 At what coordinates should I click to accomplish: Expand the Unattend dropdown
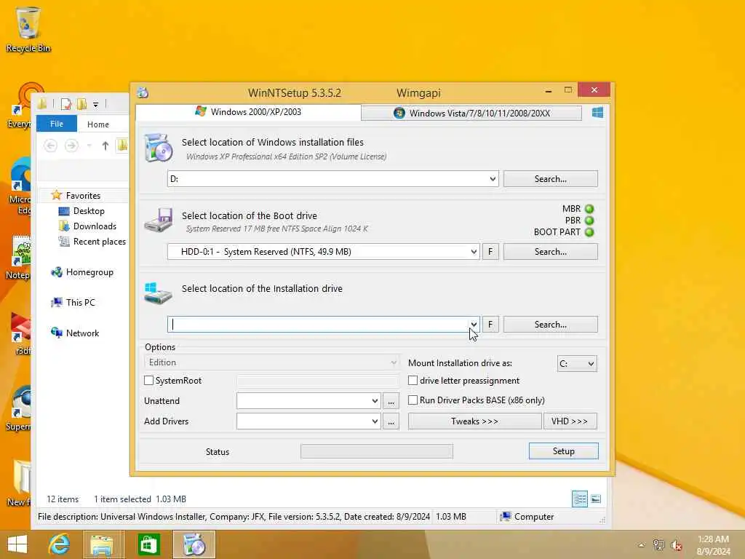point(375,401)
